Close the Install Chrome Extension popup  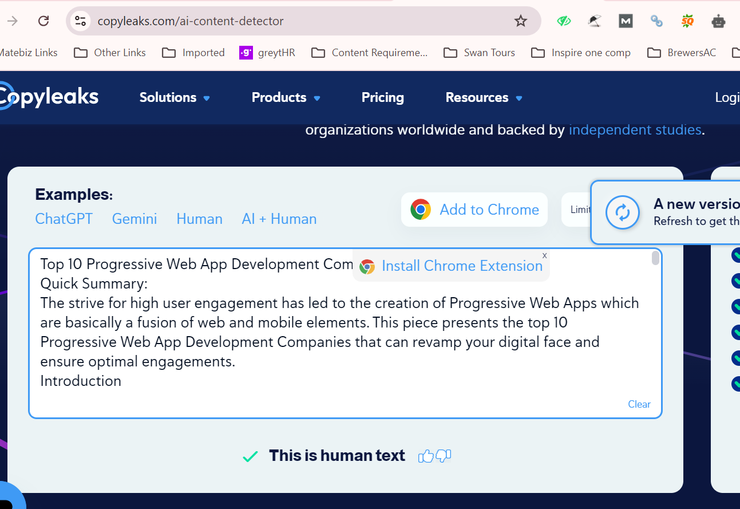click(544, 255)
